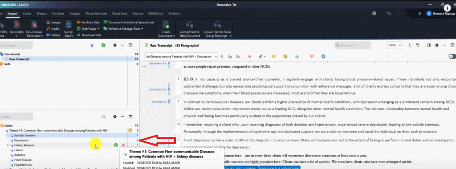The width and height of the screenshot is (456, 169).
Task: Open the Visual Tools tab
Action: pos(120,13)
